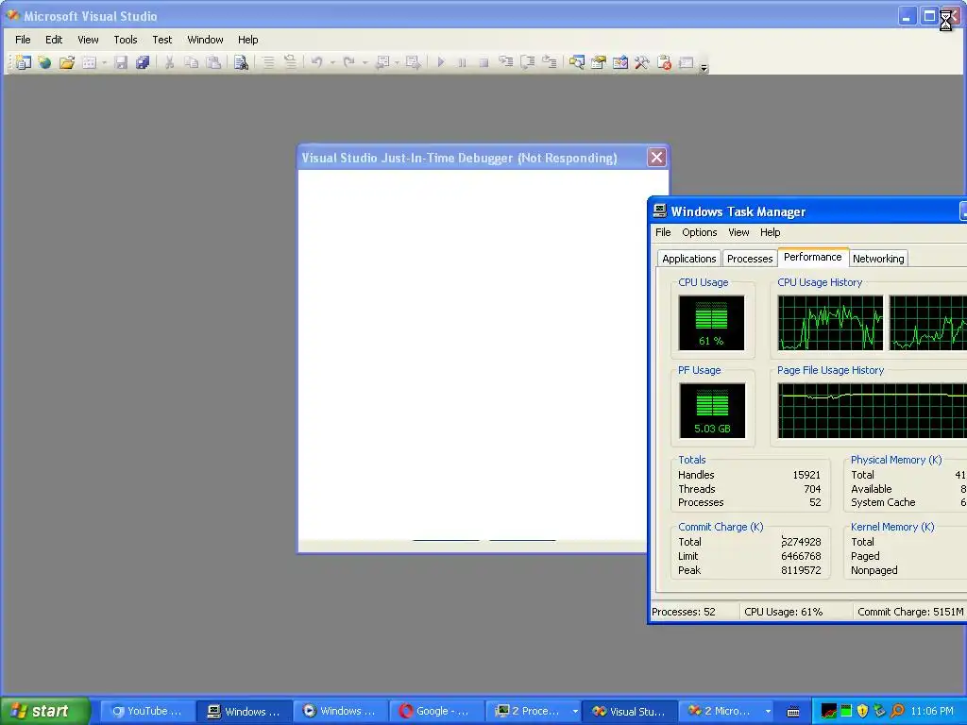Click the CPU Usage 61 % gauge
967x725 pixels.
tap(712, 323)
